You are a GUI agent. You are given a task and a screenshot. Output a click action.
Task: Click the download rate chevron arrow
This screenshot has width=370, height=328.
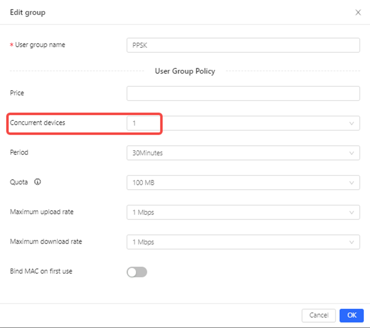(352, 242)
